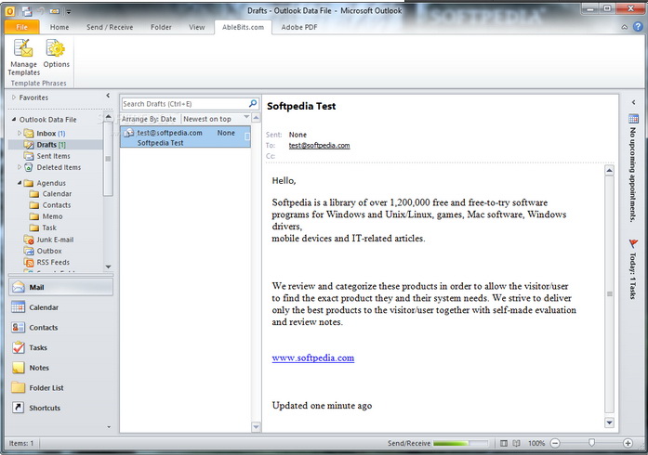Screen dimensions: 648x455
Task: Open the Outbox folder
Action: [43, 251]
